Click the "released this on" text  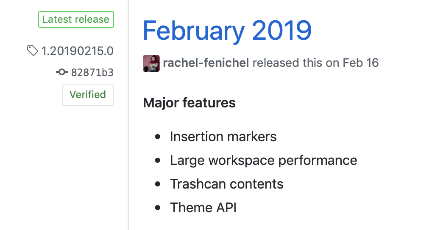pos(296,63)
